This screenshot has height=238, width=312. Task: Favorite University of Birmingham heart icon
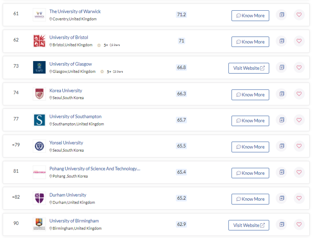tap(299, 225)
